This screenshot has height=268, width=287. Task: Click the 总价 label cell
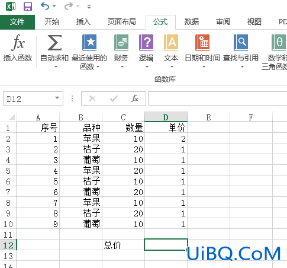point(123,245)
